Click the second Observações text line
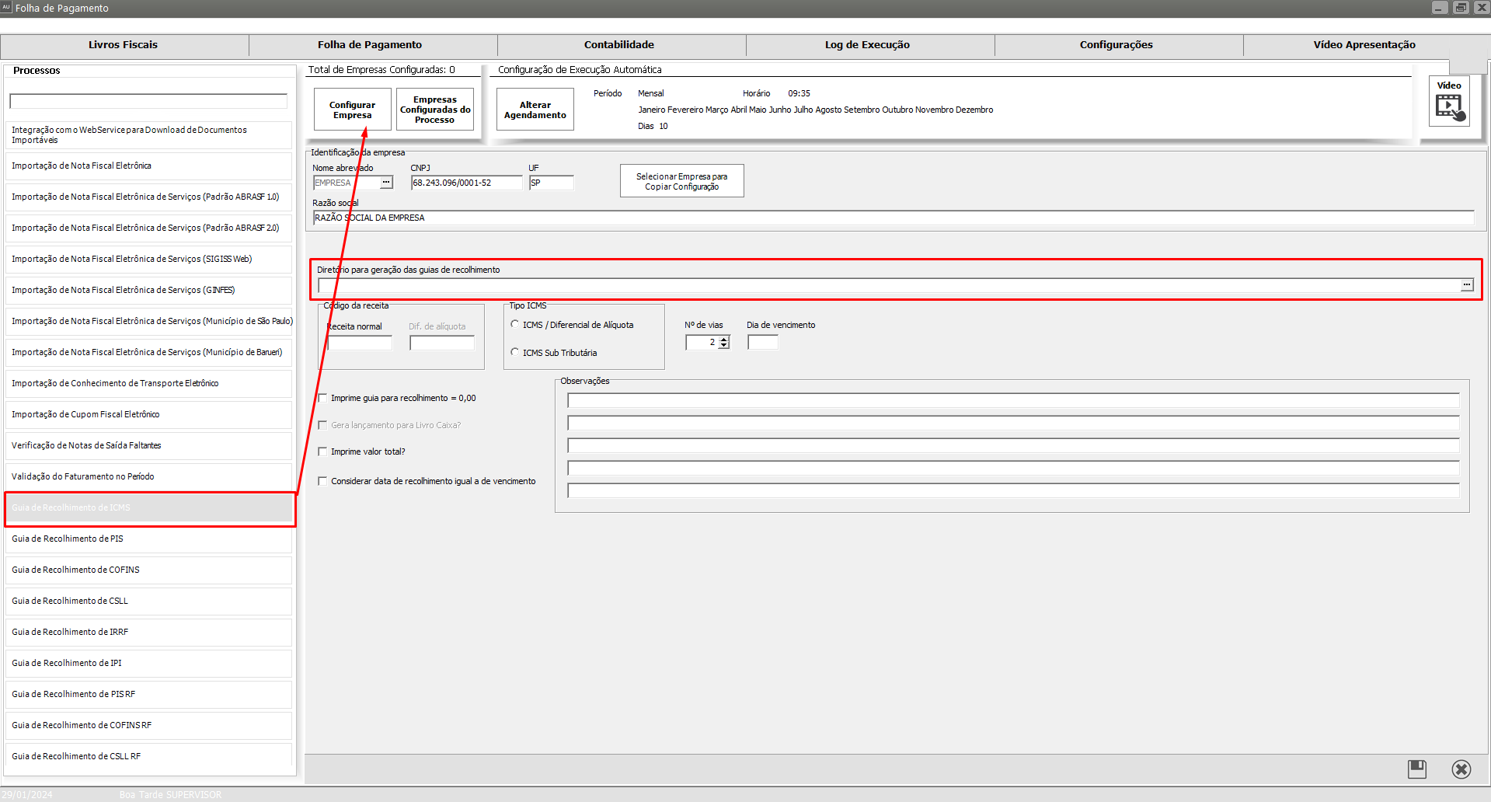1491x802 pixels. click(x=1013, y=423)
